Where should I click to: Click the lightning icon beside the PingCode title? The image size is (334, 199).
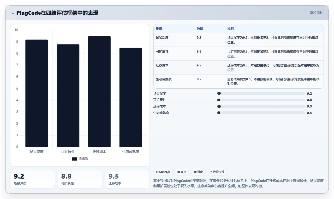point(12,13)
